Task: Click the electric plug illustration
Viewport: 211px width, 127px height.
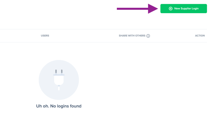Action: [59, 80]
